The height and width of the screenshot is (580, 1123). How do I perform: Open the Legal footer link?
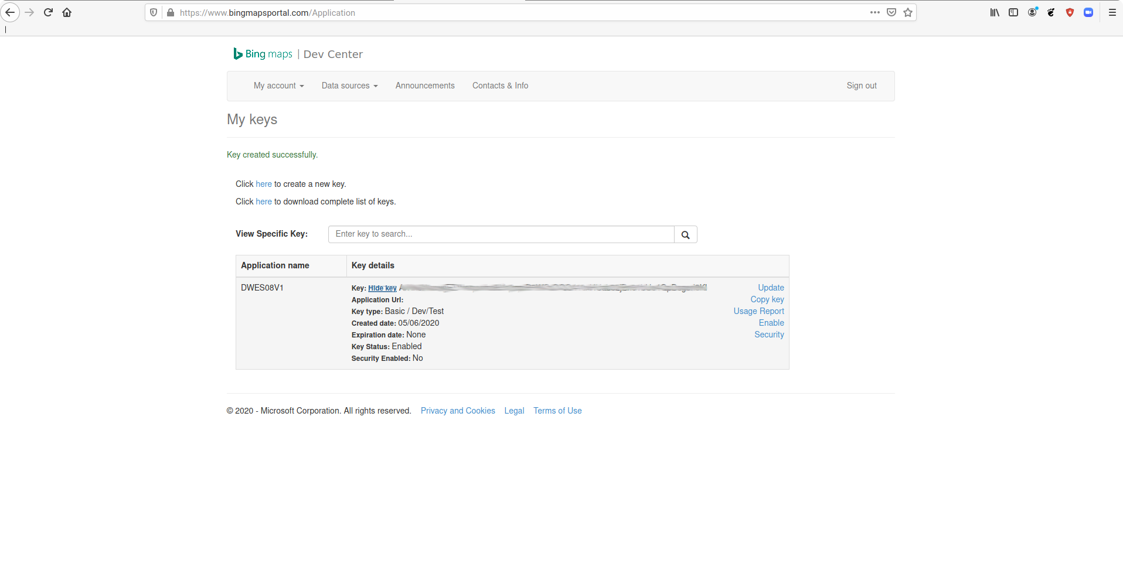(514, 411)
